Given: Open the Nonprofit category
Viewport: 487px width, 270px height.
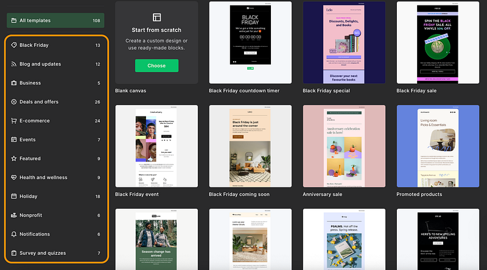Looking at the screenshot, I should tap(55, 215).
